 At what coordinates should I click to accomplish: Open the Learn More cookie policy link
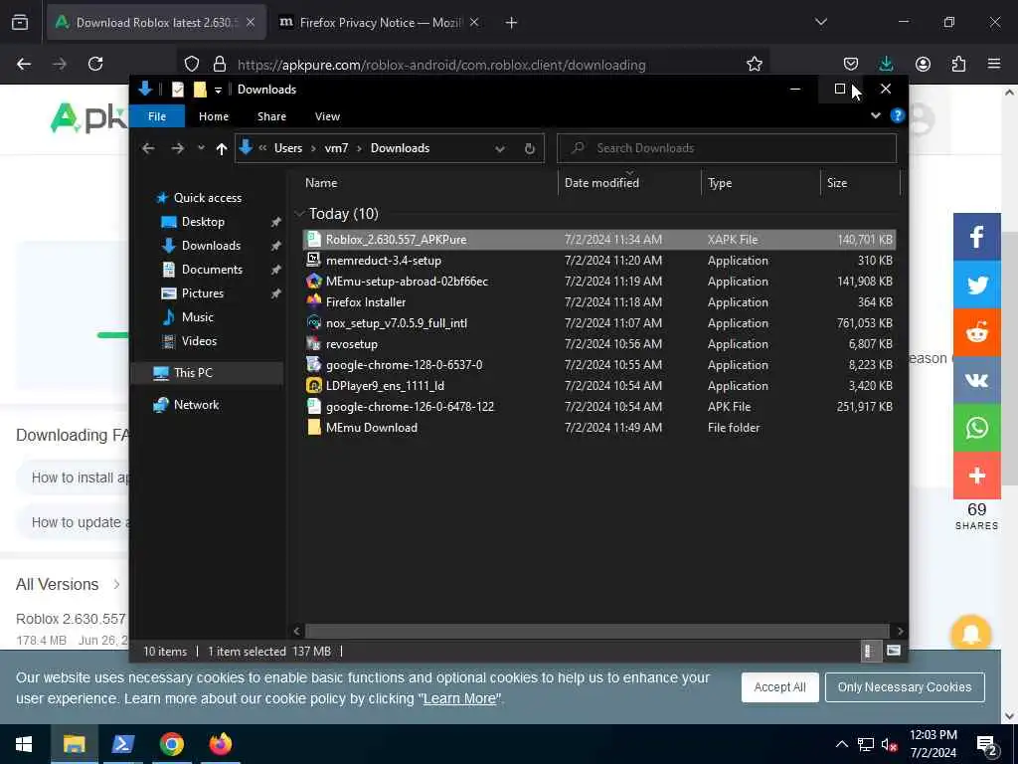coord(459,699)
